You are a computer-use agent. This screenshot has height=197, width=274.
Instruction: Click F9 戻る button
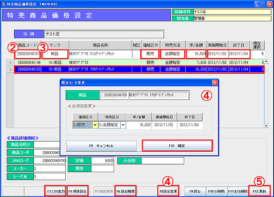coord(195,191)
